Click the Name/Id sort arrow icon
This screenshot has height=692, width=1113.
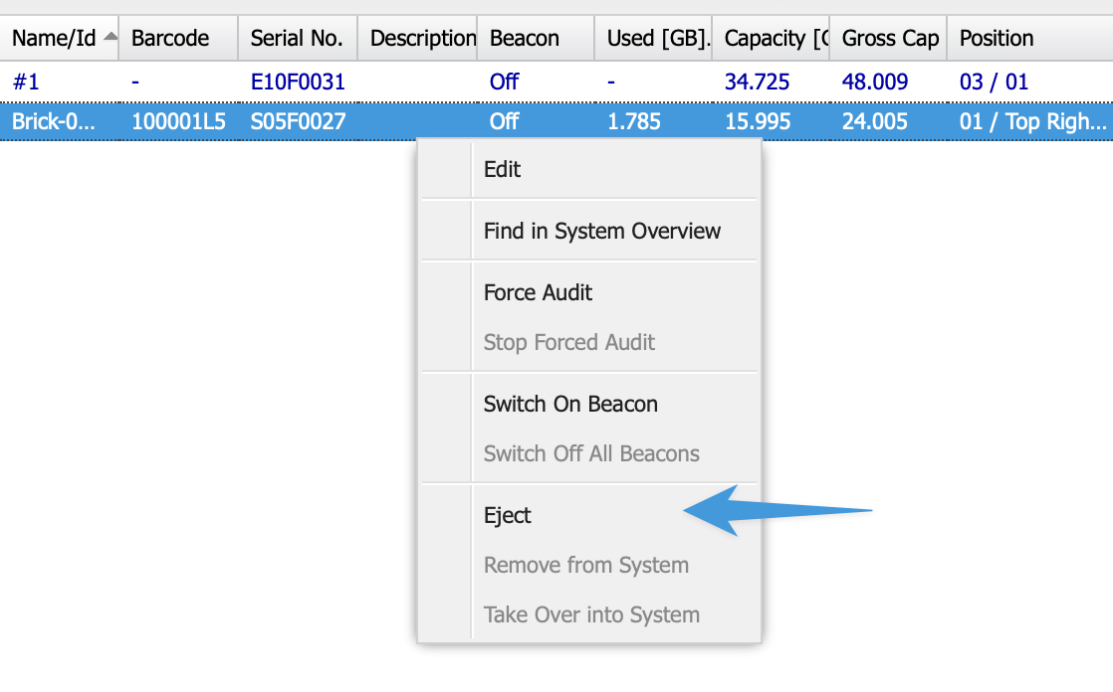point(110,37)
